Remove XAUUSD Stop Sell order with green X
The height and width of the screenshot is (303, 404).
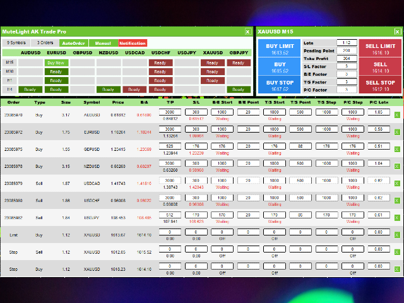pyautogui.click(x=397, y=252)
